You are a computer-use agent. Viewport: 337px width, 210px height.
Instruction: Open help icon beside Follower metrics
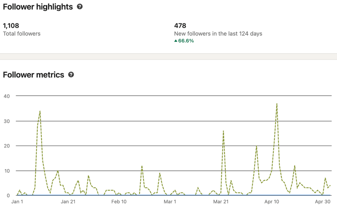click(71, 75)
